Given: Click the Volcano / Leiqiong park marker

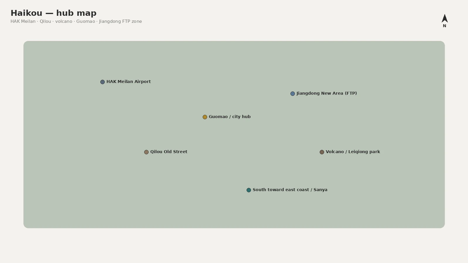Looking at the screenshot, I should point(322,152).
